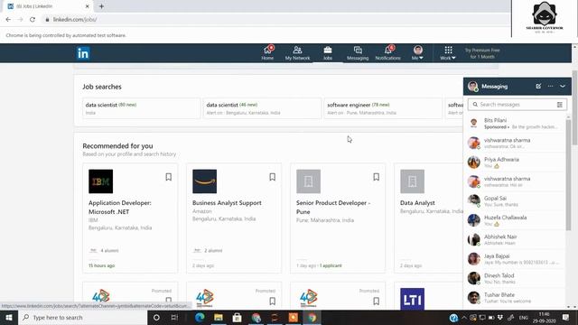The image size is (578, 325).
Task: Bookmark the Business Analyst Support job
Action: pyautogui.click(x=273, y=177)
